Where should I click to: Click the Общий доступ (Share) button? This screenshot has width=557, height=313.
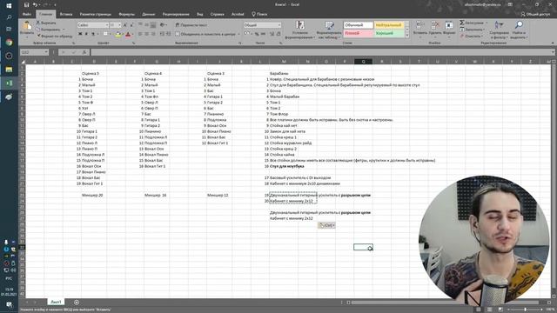[x=536, y=14]
